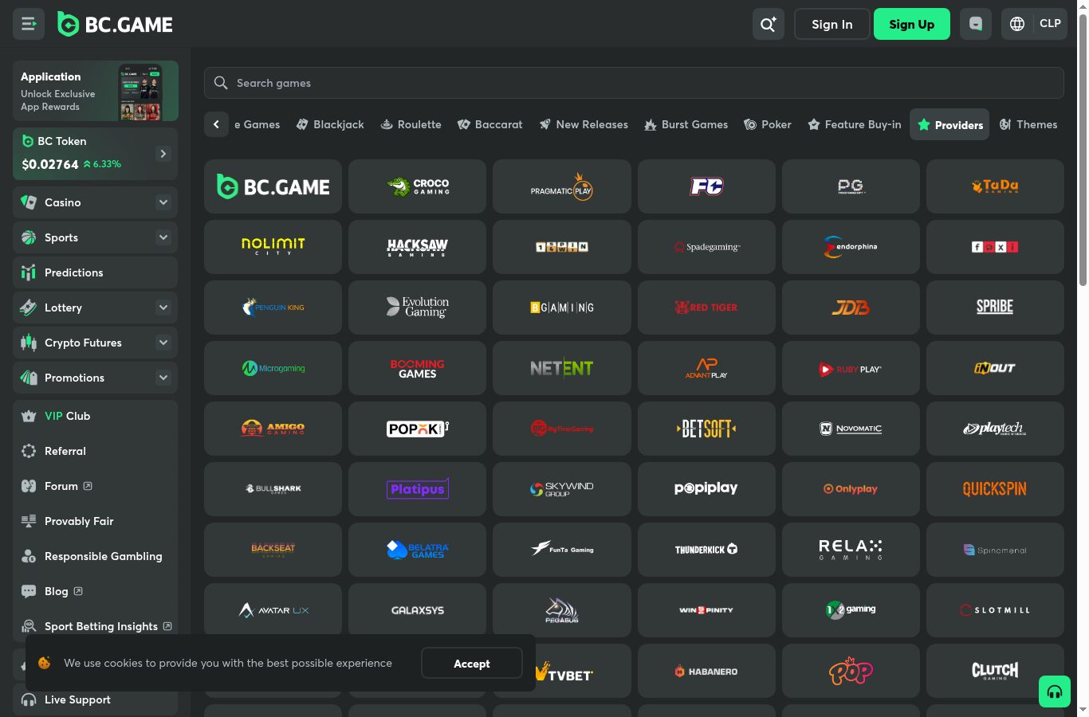Open Live Support in sidebar
This screenshot has width=1089, height=717.
tap(95, 699)
